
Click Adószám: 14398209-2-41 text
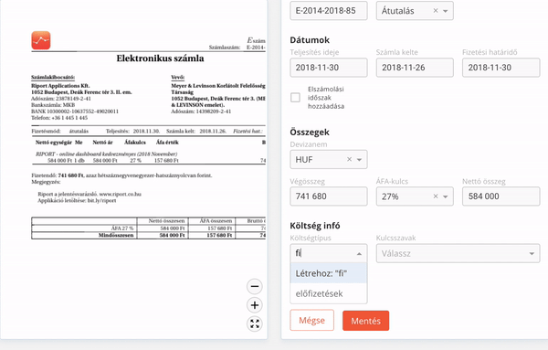click(201, 111)
